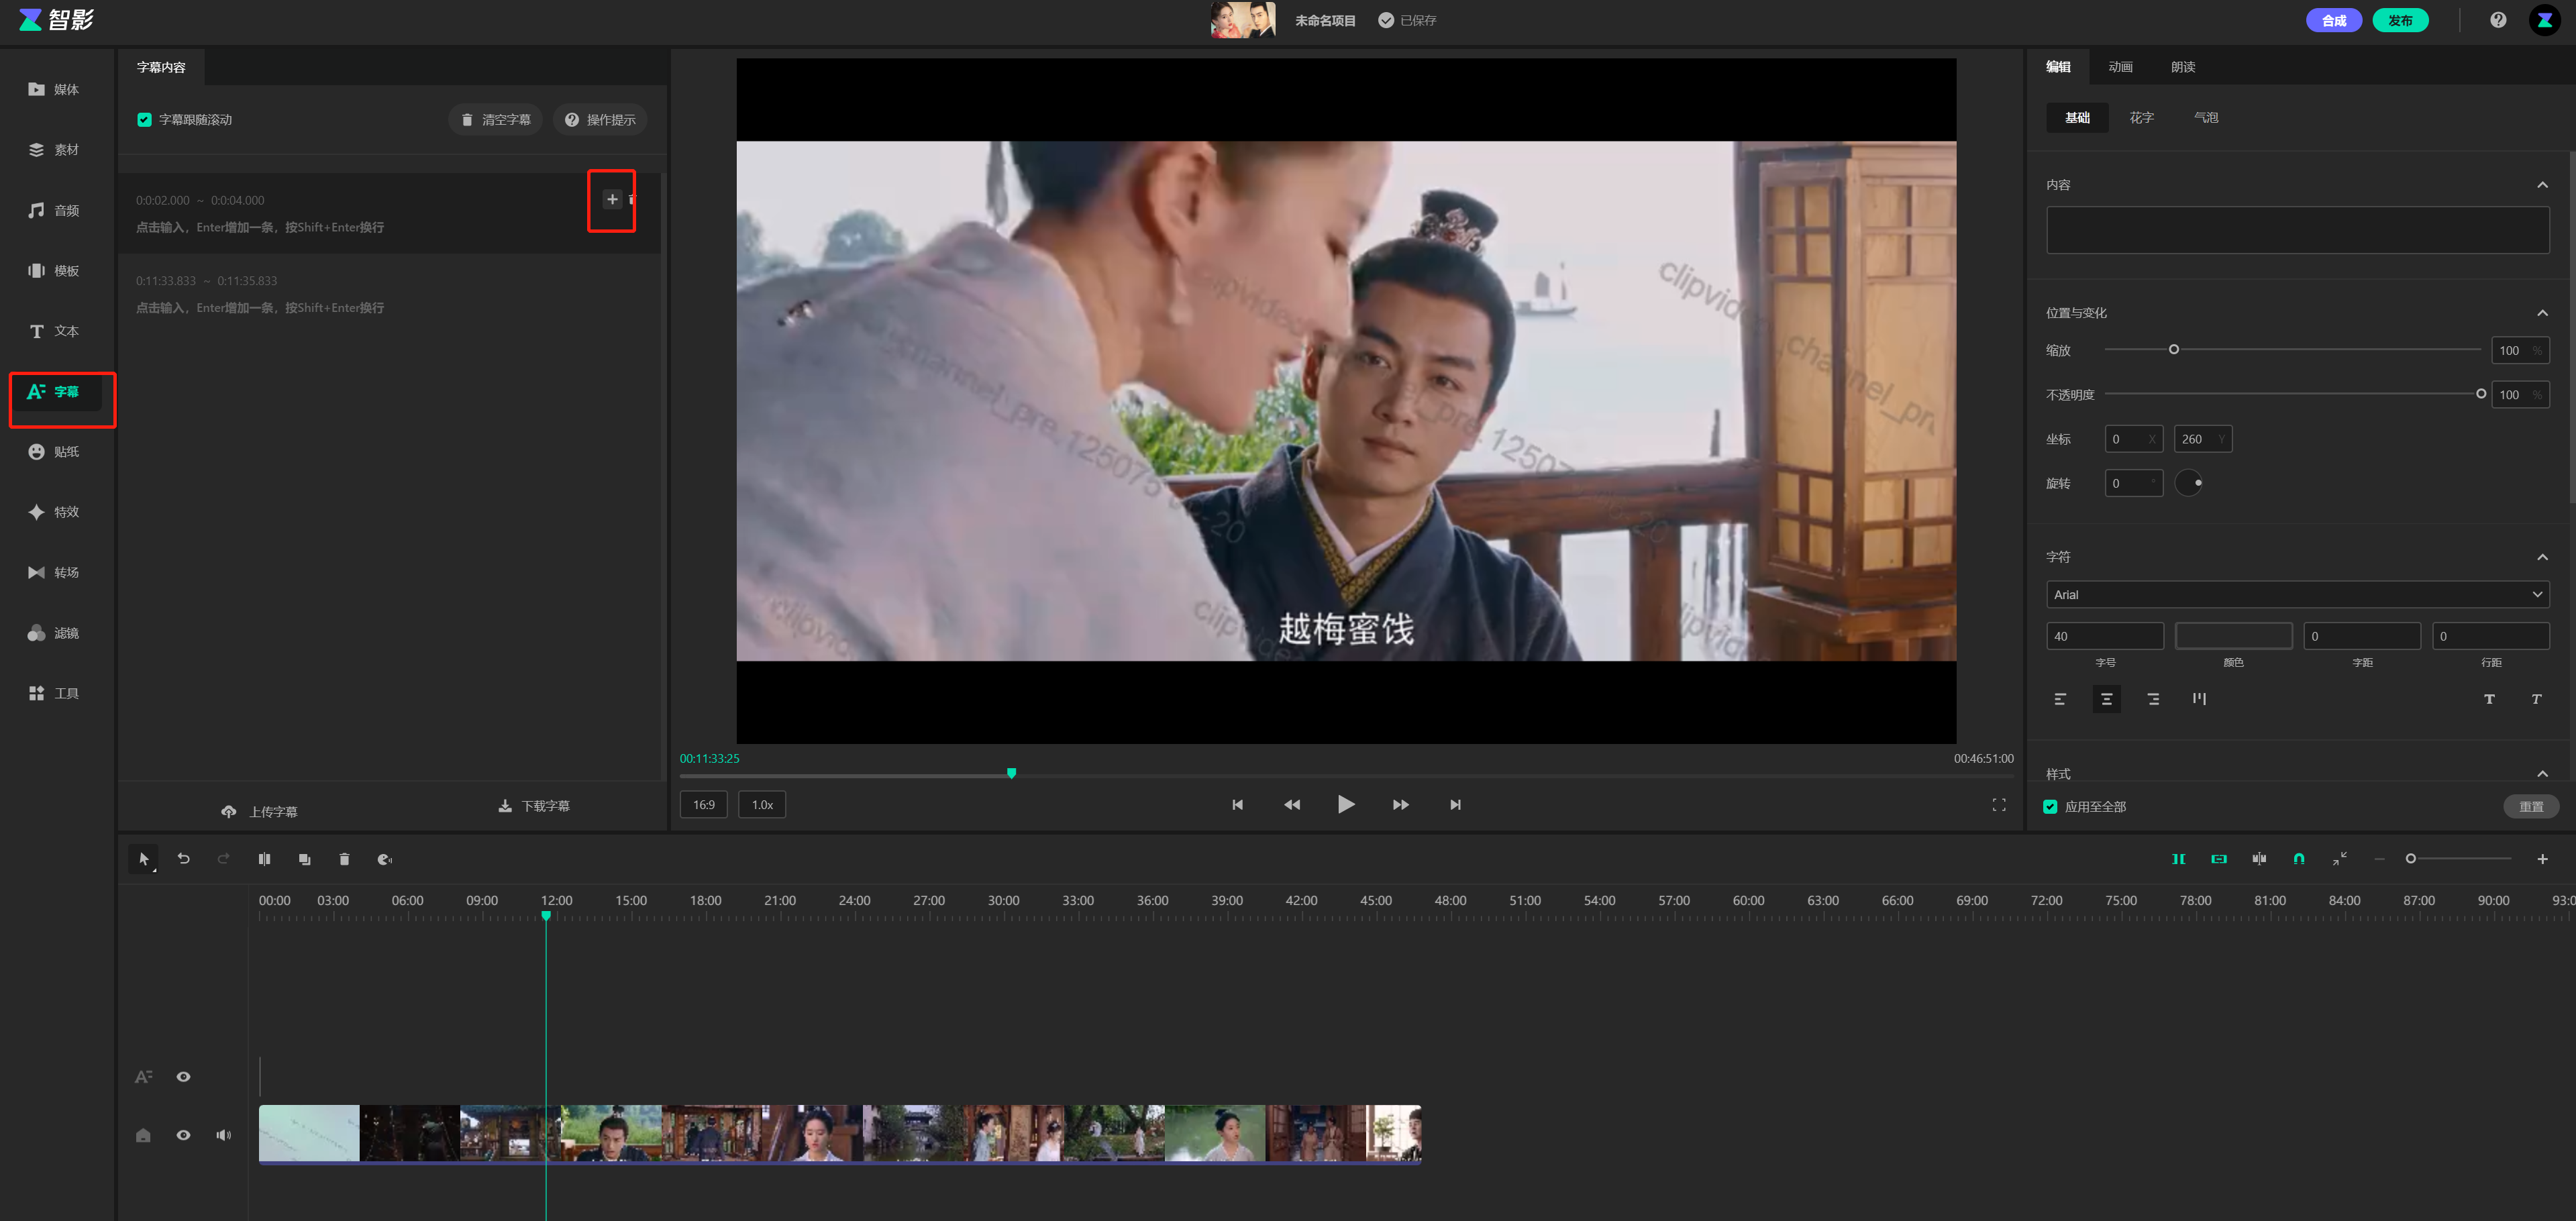Fit timeline to window with collapse arrows
The image size is (2576, 1221).
pyautogui.click(x=2339, y=859)
